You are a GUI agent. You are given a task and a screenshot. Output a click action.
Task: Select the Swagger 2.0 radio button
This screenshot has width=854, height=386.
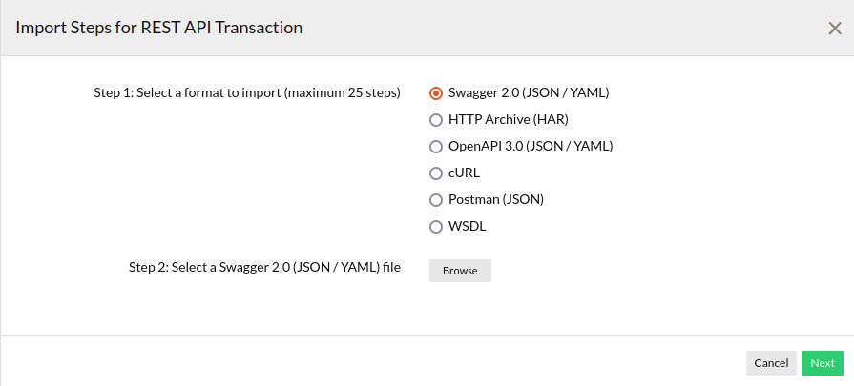point(436,93)
